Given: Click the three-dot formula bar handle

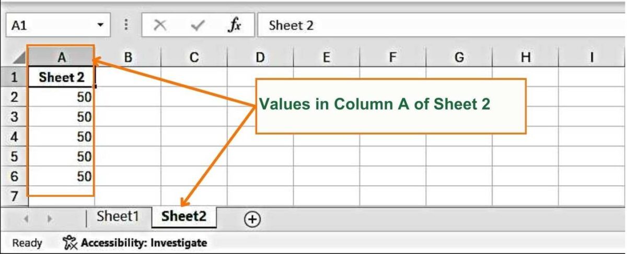Looking at the screenshot, I should click(125, 25).
